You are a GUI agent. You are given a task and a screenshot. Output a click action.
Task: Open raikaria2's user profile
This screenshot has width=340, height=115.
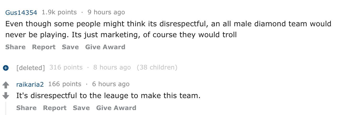30,84
